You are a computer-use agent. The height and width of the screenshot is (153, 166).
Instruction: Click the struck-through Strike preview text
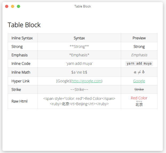click(x=139, y=90)
